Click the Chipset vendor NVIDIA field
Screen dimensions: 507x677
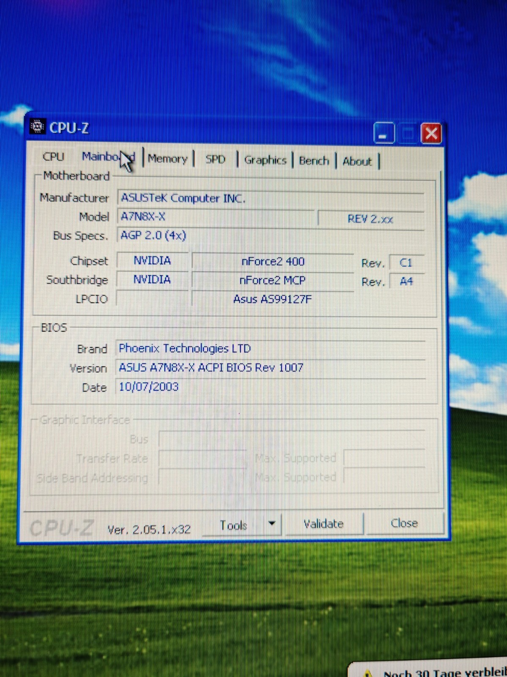[152, 261]
